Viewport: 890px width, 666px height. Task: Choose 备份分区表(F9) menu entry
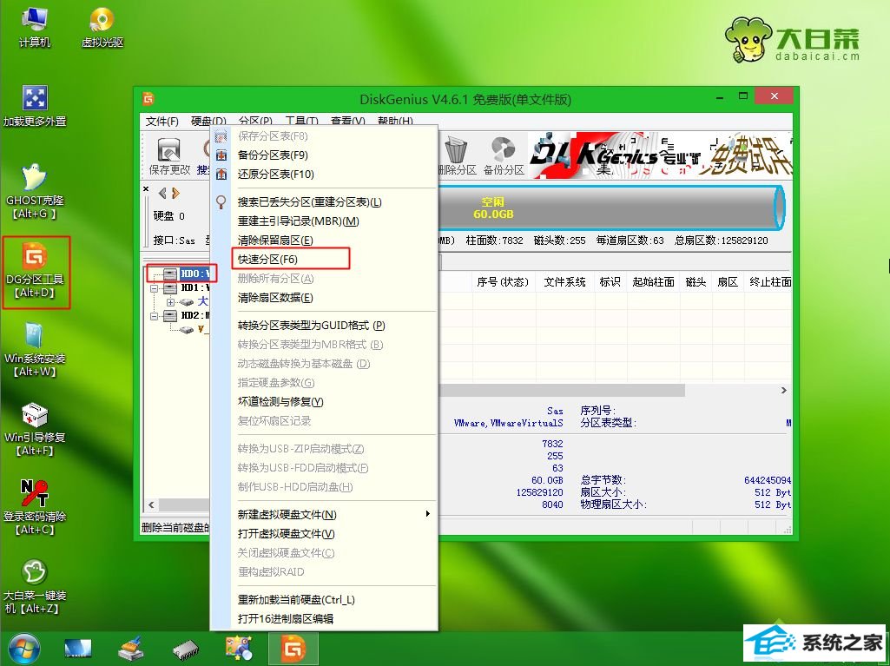pyautogui.click(x=324, y=155)
